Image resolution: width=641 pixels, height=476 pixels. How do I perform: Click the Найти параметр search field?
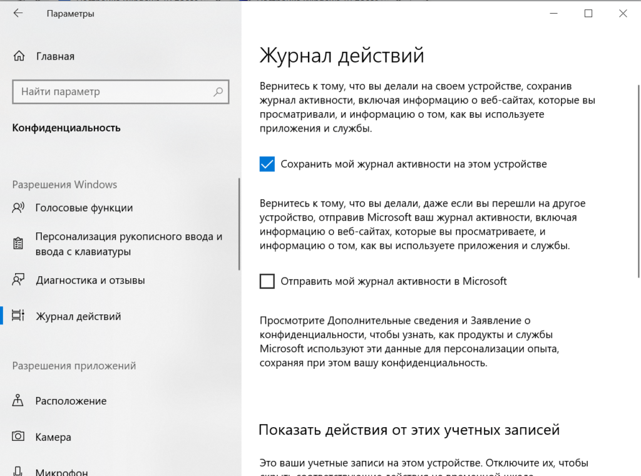[121, 91]
